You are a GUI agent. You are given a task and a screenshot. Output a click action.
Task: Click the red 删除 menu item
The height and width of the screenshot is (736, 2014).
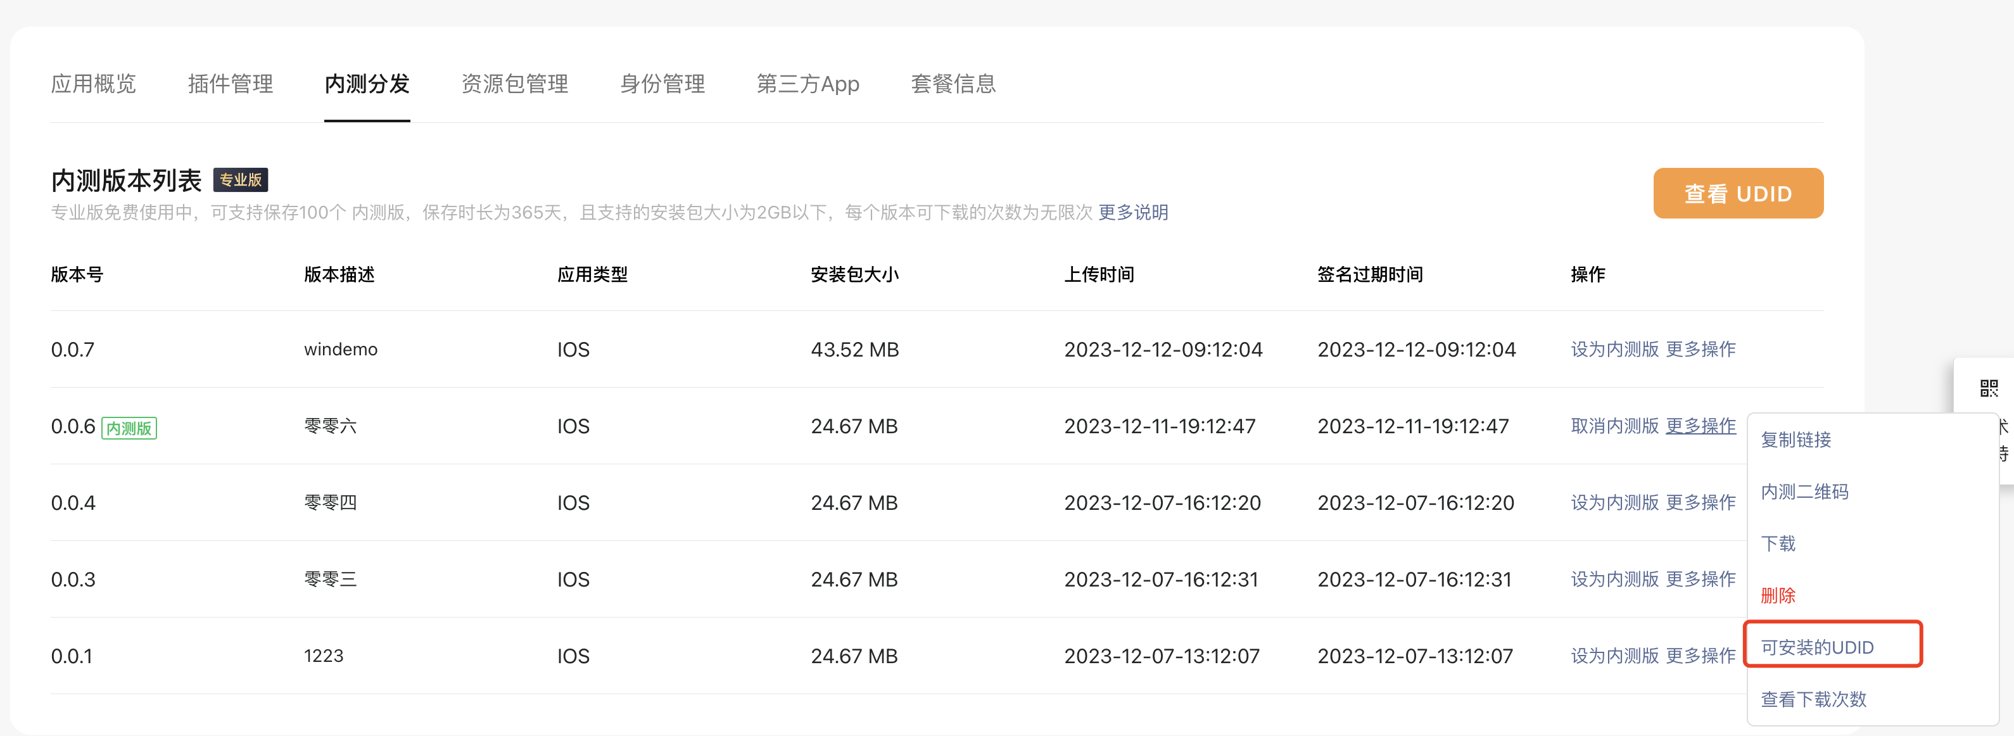coord(1777,595)
